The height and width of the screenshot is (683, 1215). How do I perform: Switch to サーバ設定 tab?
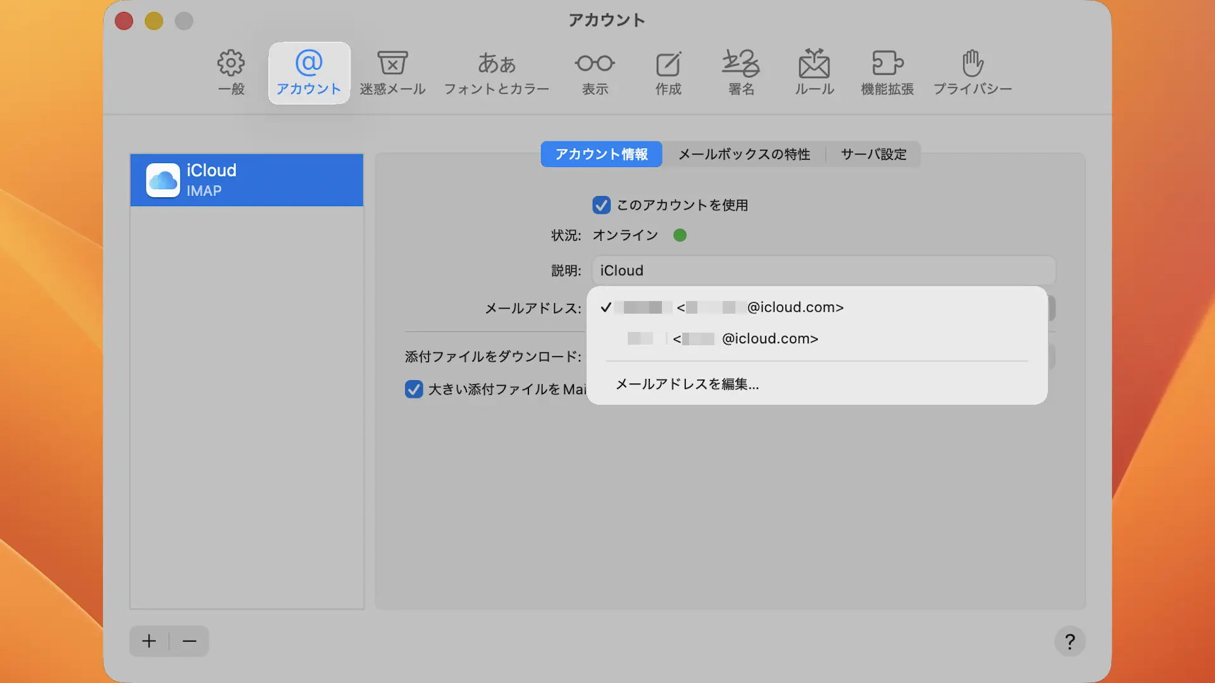[873, 154]
